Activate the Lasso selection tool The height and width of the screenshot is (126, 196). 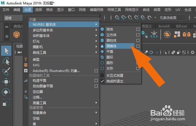pos(6,61)
